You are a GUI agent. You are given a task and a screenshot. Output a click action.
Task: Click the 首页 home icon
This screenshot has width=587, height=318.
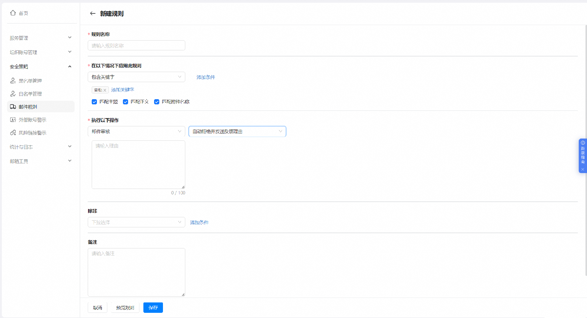click(x=13, y=13)
